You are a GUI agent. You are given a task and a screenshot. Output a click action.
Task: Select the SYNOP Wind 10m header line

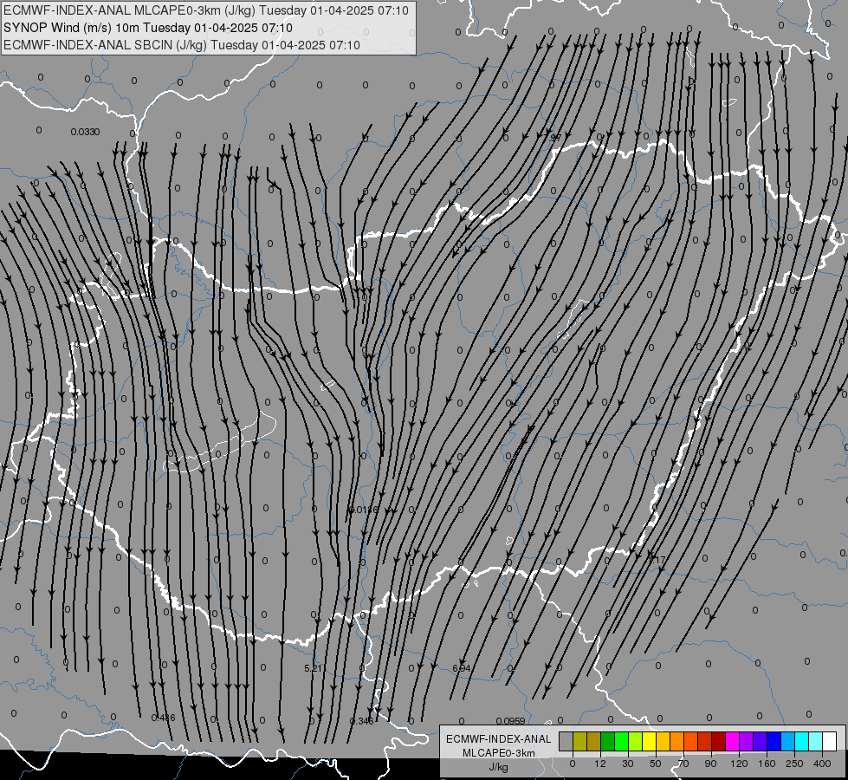click(148, 28)
